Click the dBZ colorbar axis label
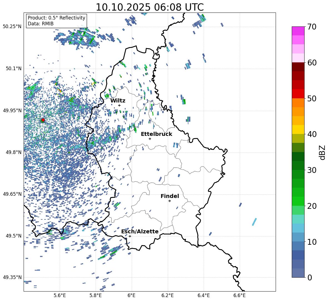The height and width of the screenshot is (301, 329). [322, 152]
